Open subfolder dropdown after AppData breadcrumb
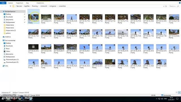The width and height of the screenshot is (181, 102). pyautogui.click(x=31, y=6)
